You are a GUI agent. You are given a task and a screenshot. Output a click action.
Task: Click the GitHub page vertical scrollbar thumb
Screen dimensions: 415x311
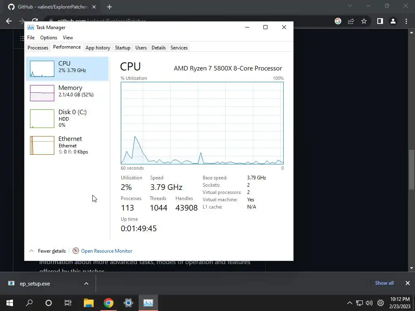tap(411, 170)
